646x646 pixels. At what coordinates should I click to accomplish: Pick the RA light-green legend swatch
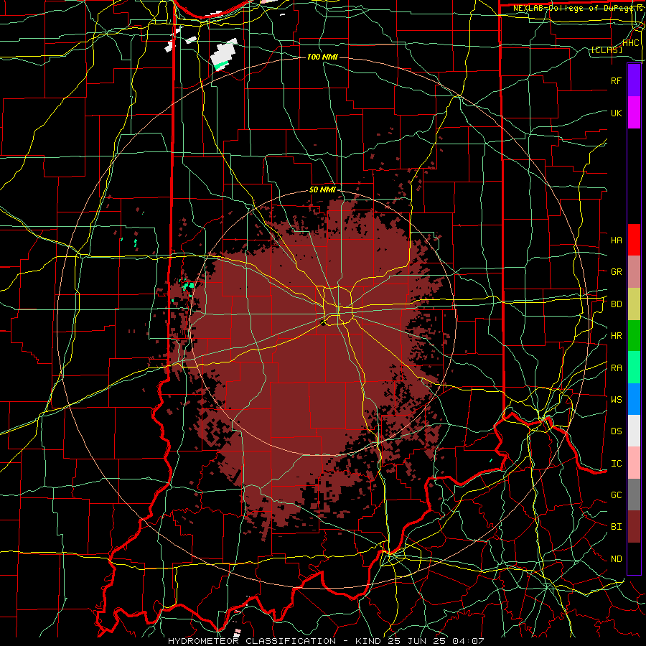pos(634,368)
